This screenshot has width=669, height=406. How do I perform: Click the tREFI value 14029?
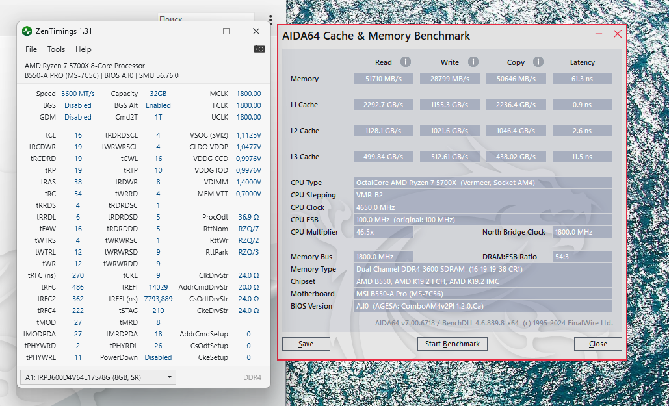[158, 287]
